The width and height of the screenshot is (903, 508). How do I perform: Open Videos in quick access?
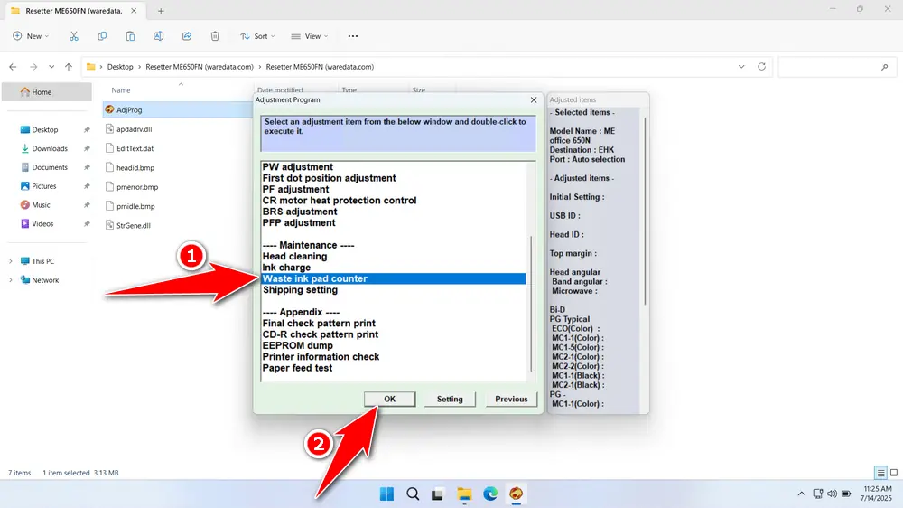click(x=42, y=224)
